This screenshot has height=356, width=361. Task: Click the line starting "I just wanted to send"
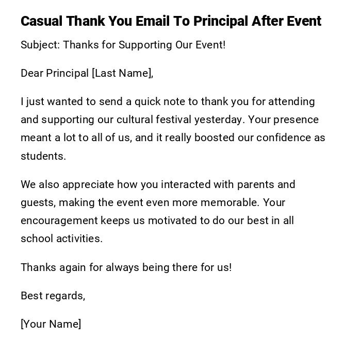click(168, 101)
